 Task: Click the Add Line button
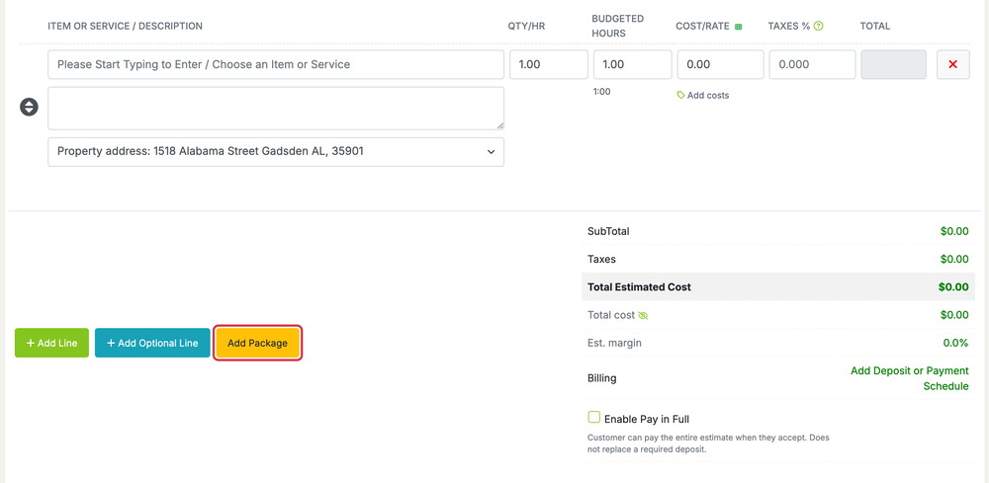pyautogui.click(x=51, y=343)
